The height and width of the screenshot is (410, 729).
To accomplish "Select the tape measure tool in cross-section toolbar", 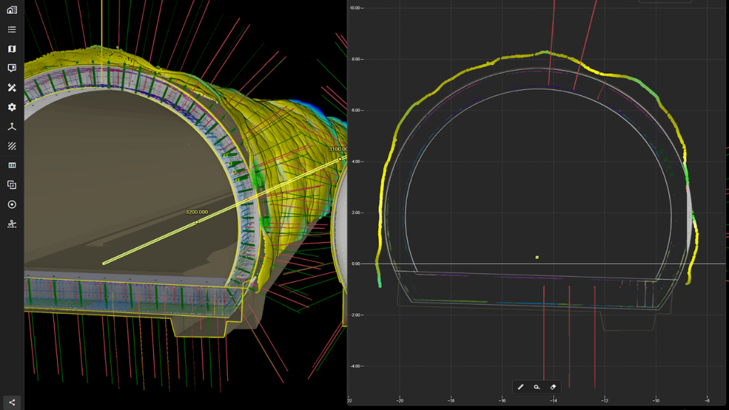I will (x=537, y=387).
